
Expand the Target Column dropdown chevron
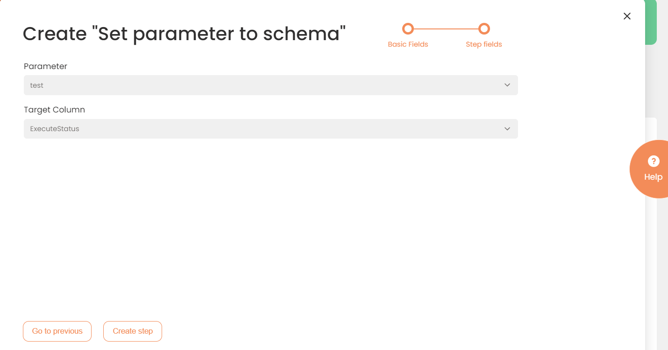[x=507, y=129]
